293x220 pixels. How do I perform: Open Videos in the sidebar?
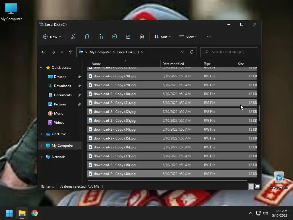[59, 123]
